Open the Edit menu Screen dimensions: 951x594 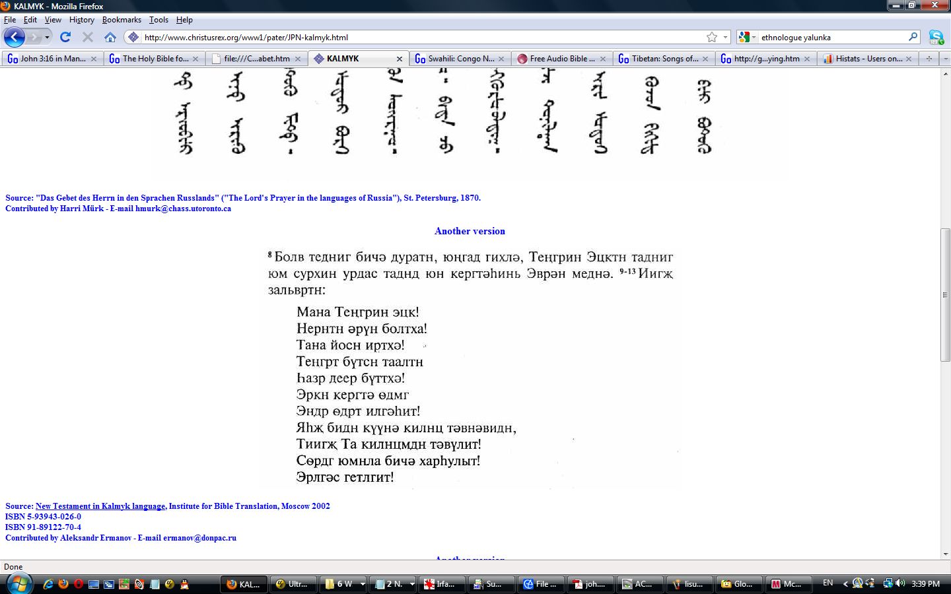point(30,20)
